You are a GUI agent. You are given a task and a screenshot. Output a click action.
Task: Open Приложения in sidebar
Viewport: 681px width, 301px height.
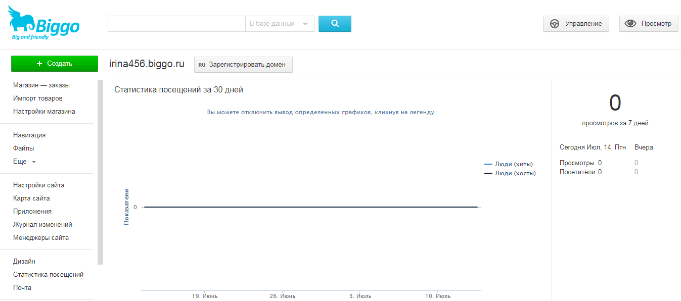pyautogui.click(x=32, y=212)
